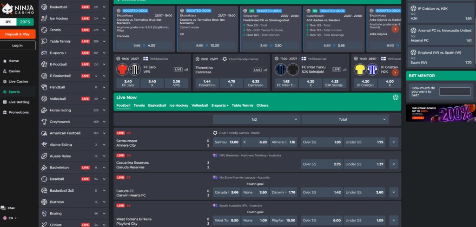Click the stats bars icon for Fiorentina Carrarese
Screen dimensions: 476x227
tap(265, 70)
